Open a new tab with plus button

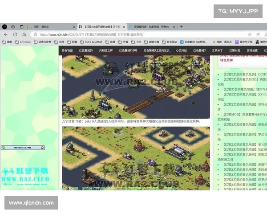coord(182,27)
